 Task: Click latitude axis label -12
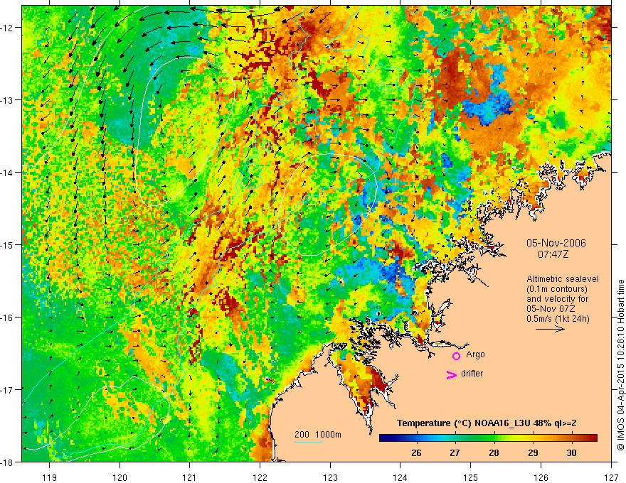click(x=8, y=28)
